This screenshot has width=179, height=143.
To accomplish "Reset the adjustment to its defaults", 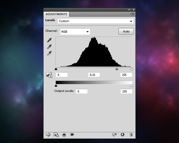I will pos(122,135).
